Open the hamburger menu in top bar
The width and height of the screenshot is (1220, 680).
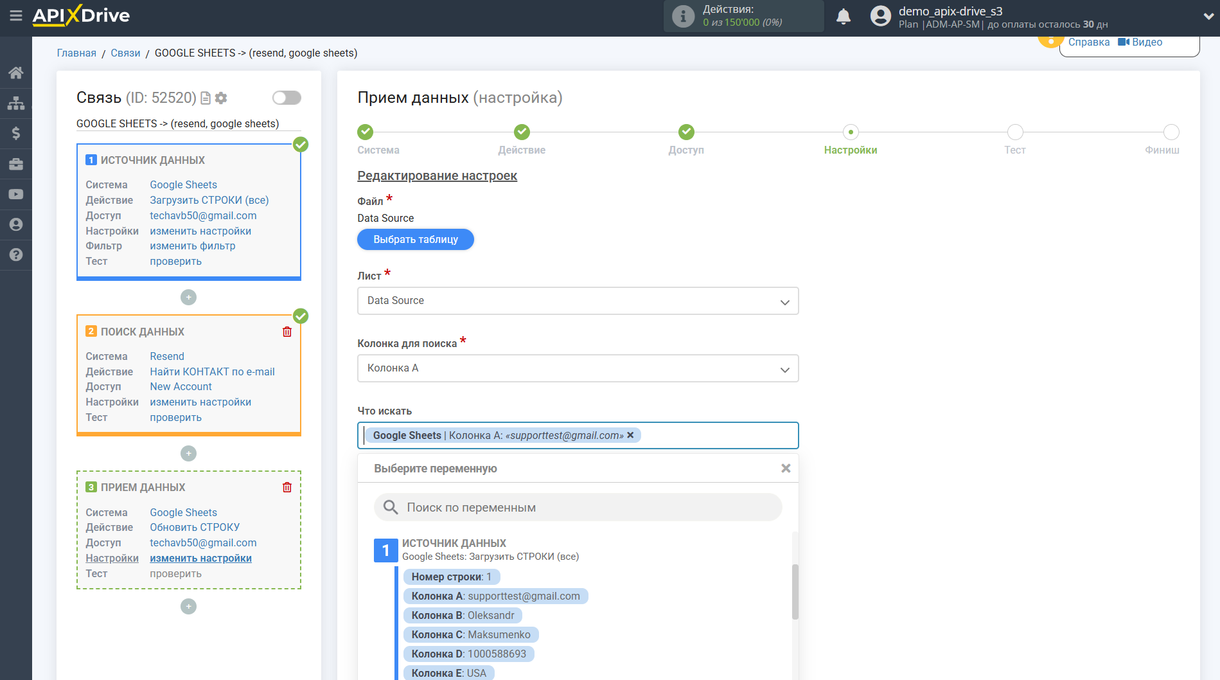[16, 15]
